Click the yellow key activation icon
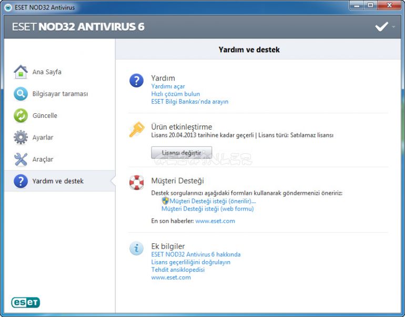Viewport: 405px width, 317px height. tap(137, 129)
